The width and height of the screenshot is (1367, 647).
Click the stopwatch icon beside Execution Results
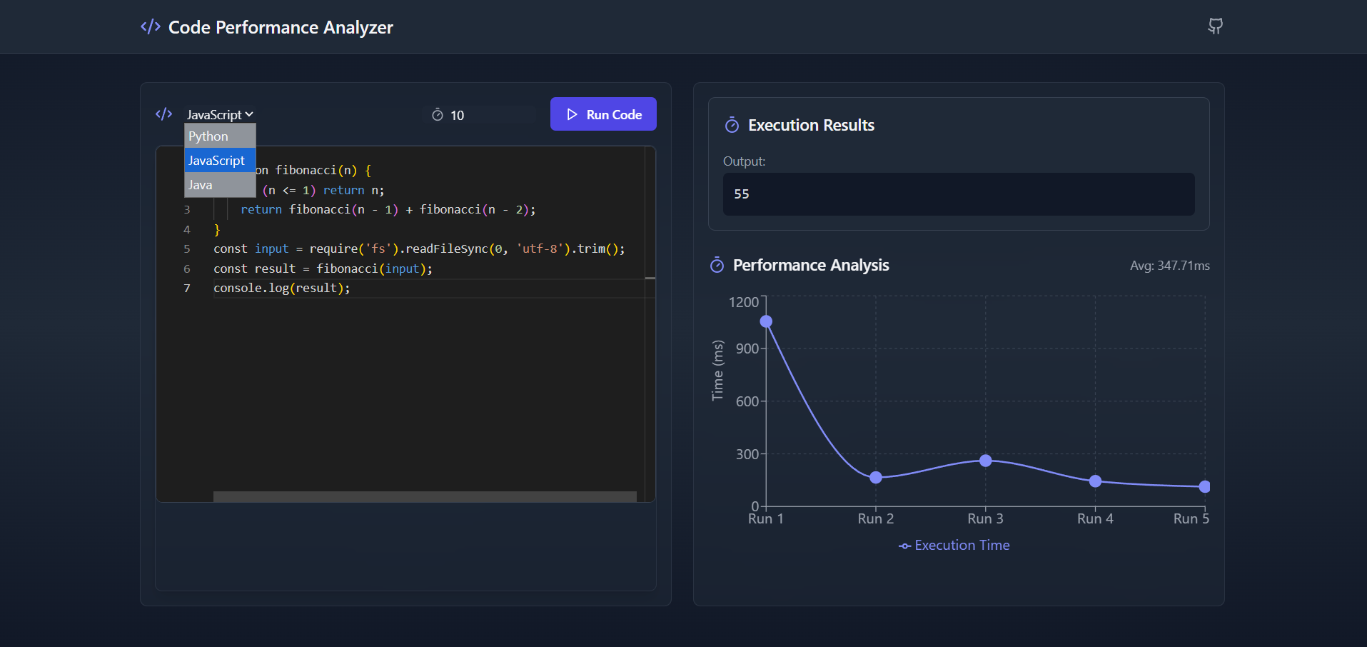[x=732, y=125]
